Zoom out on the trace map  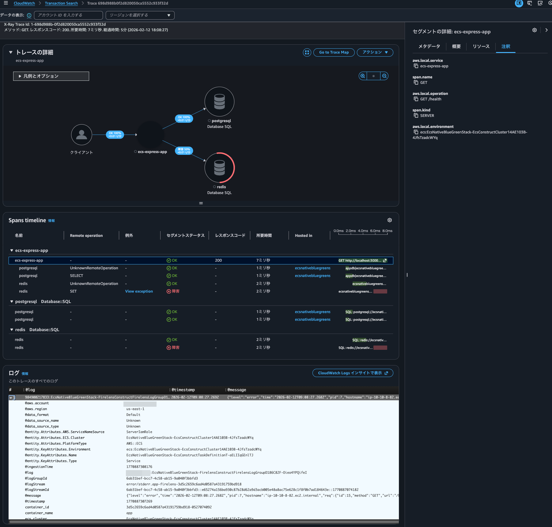tap(384, 76)
